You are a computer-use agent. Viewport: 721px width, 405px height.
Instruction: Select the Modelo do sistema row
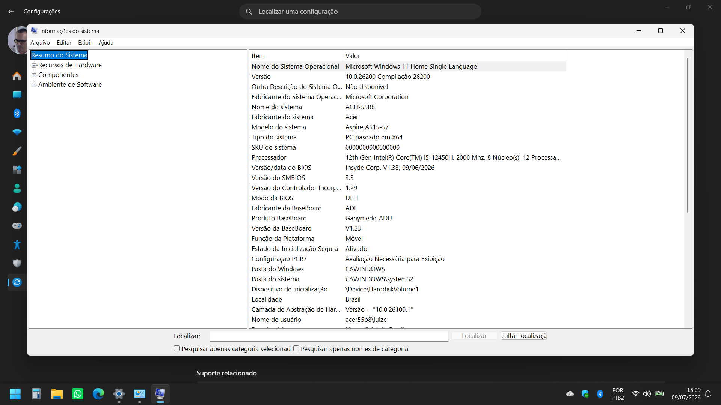[408, 127]
